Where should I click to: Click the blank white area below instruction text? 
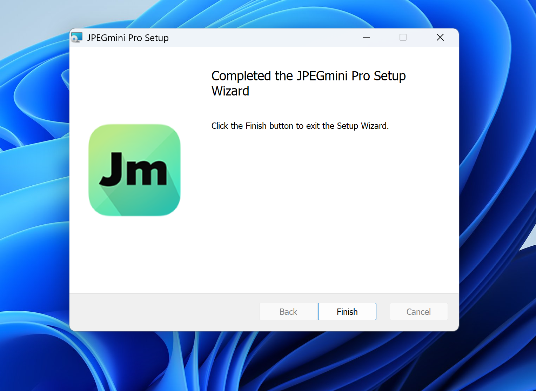tap(316, 211)
